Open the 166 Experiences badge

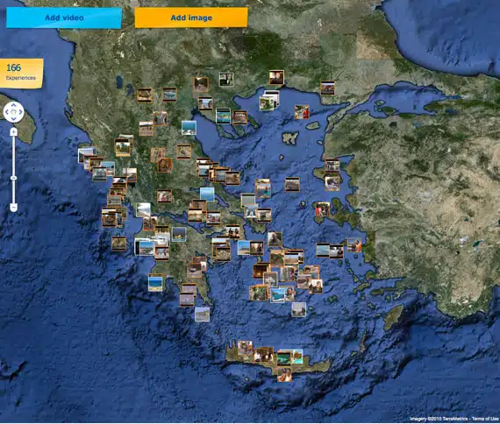point(21,74)
